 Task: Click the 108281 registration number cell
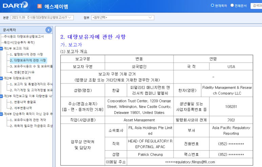[x=231, y=107]
